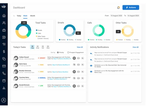Open the task checklist icon in sidebar

tap(4, 44)
